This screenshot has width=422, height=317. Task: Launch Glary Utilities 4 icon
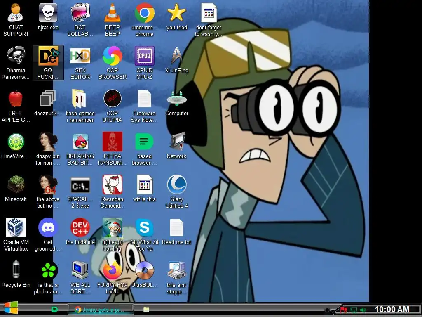(x=176, y=192)
